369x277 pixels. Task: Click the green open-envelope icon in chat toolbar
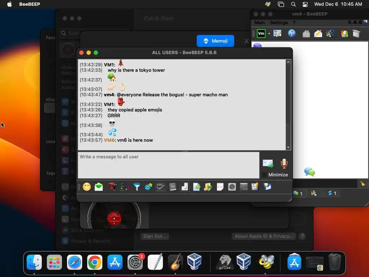point(99,187)
